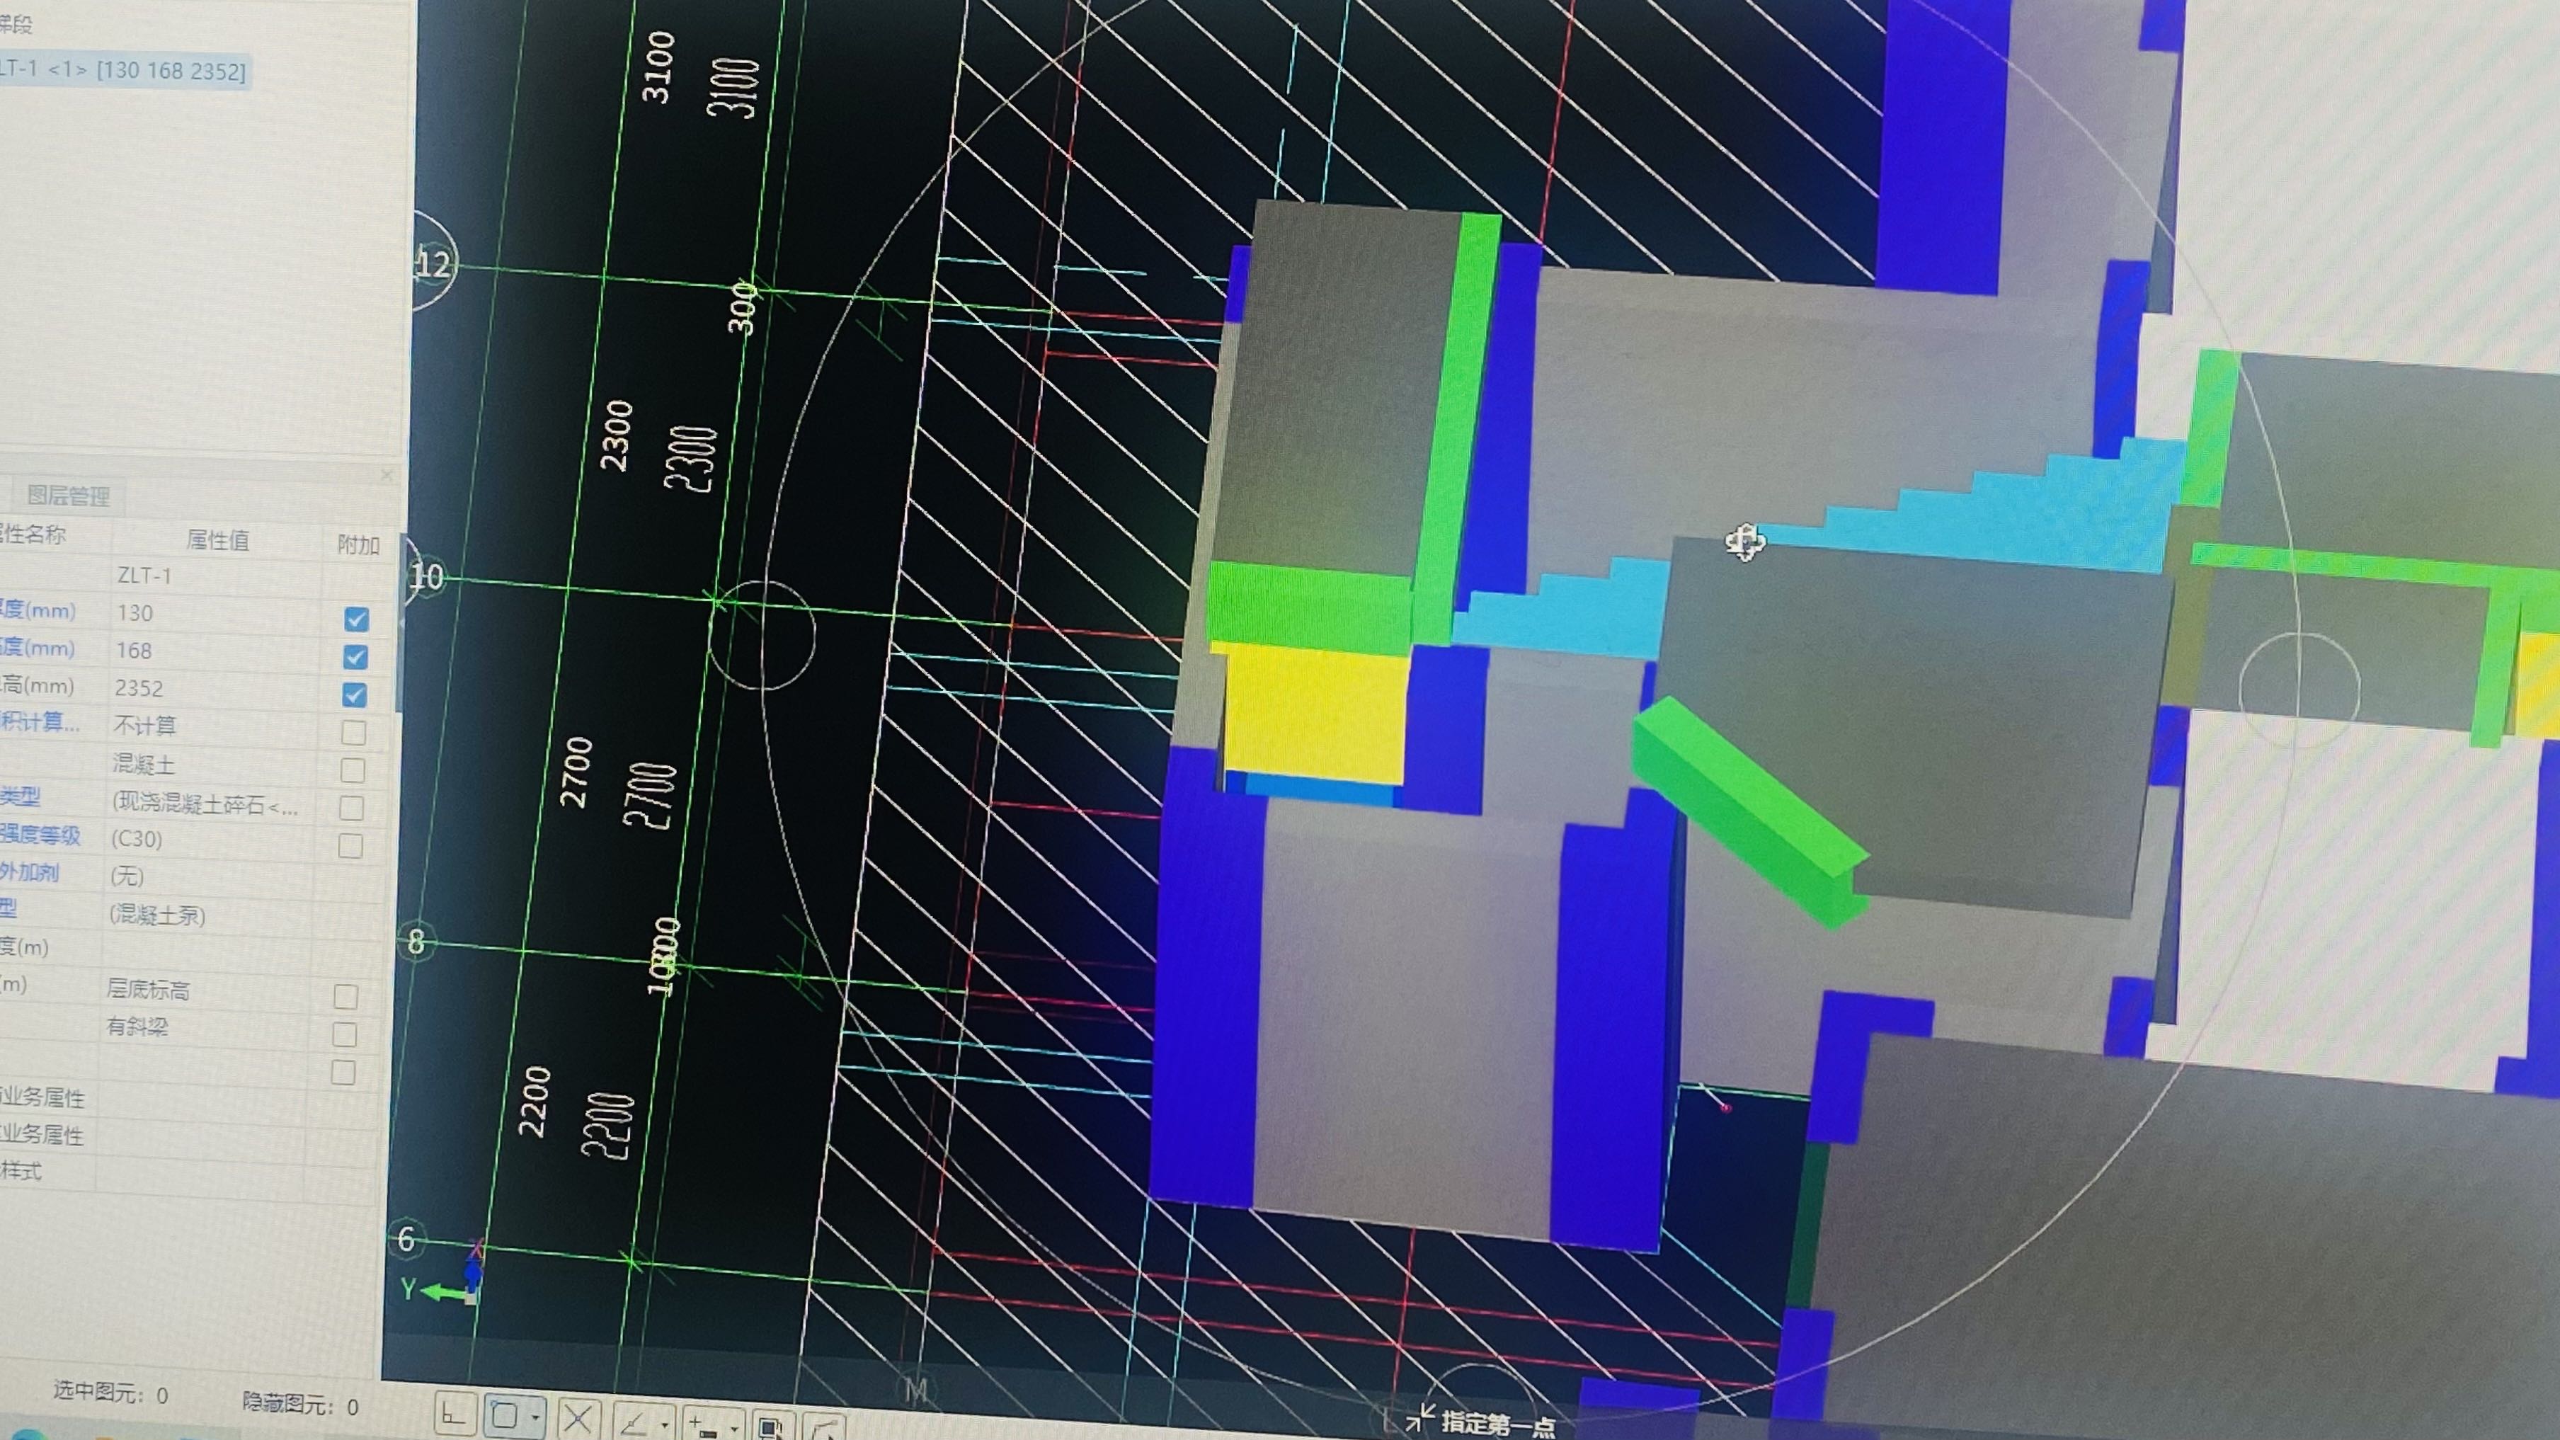Close the properties panel with the X
Screen dimensions: 2560x1440
pos(387,476)
